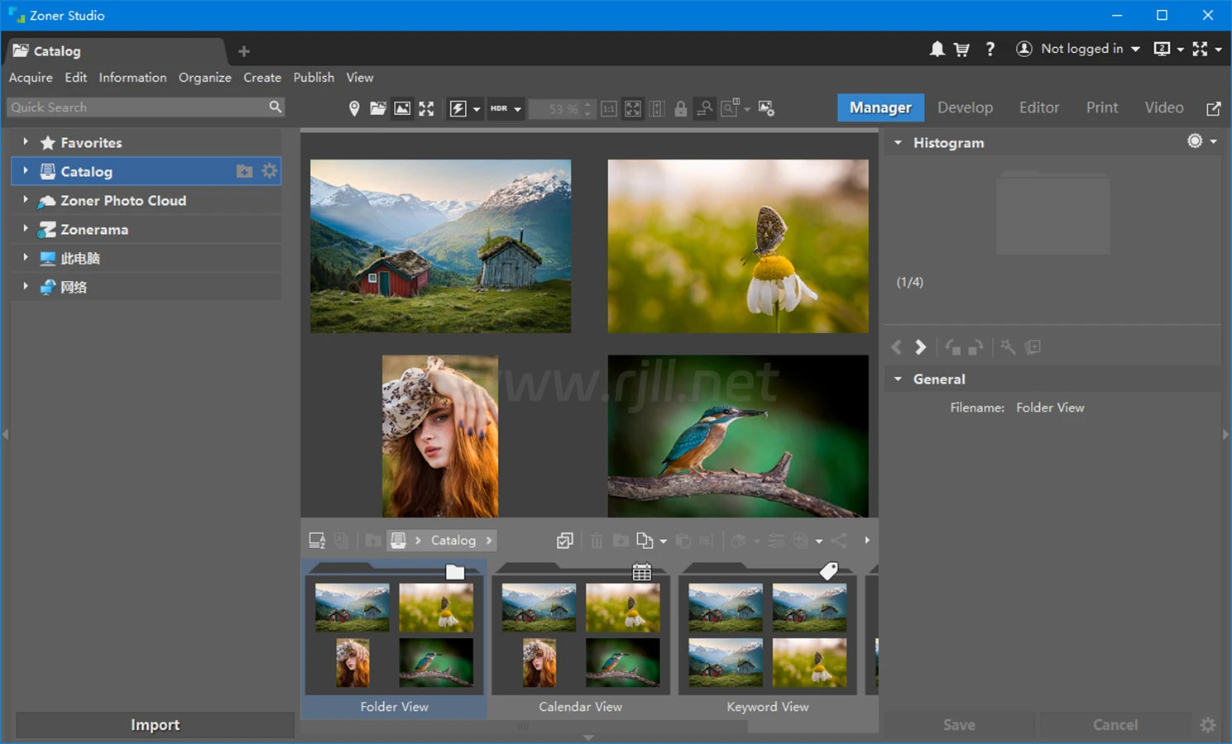Click the Import button
Image resolution: width=1232 pixels, height=744 pixels.
click(155, 725)
